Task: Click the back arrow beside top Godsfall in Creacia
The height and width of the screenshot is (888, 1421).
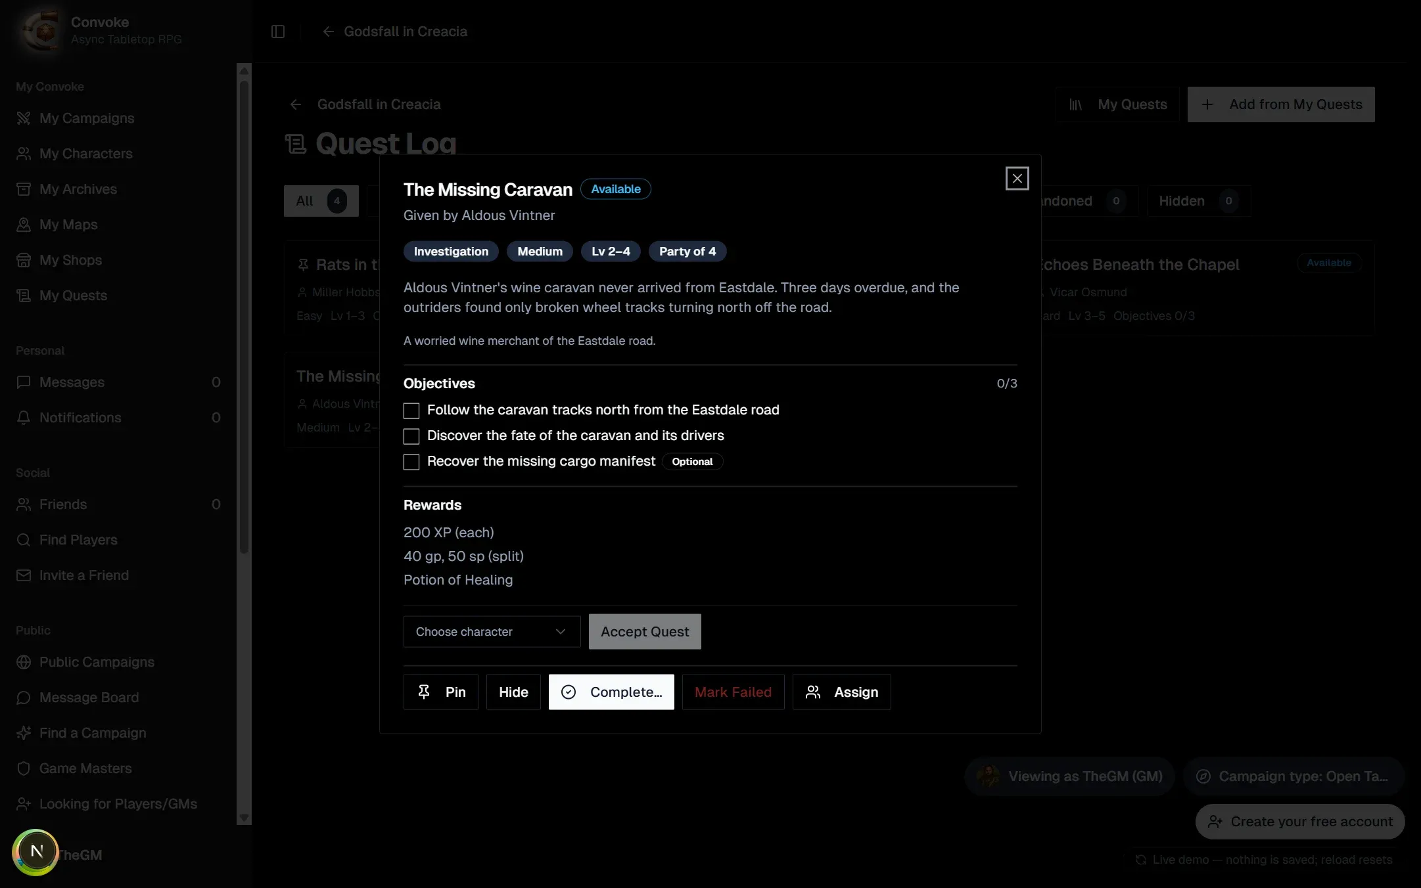Action: pos(329,32)
